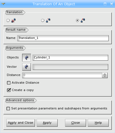Choose the second translation radio button

point(43,20)
